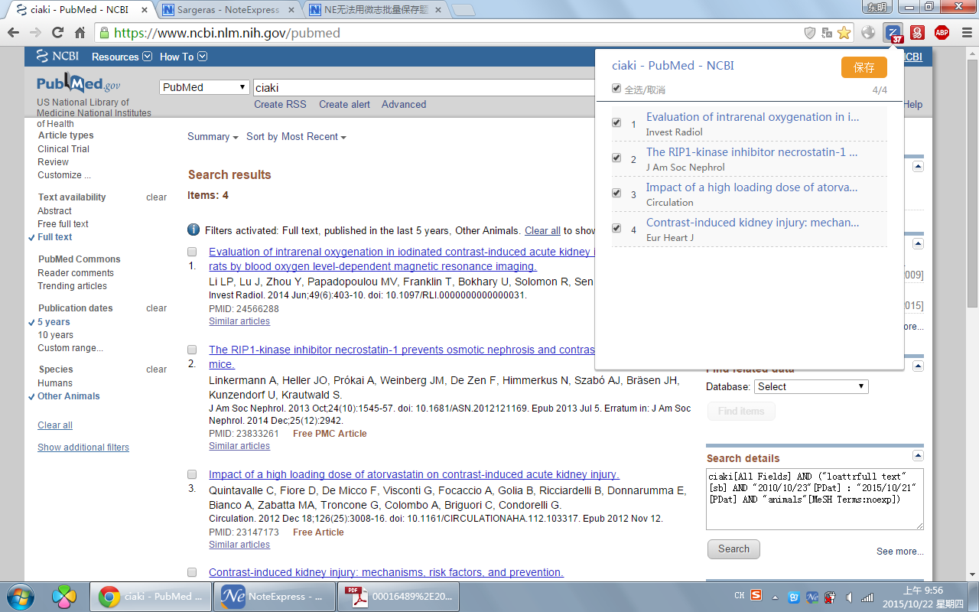Screen dimensions: 979x612
Task: Click the browser address bar URL
Action: coord(227,33)
